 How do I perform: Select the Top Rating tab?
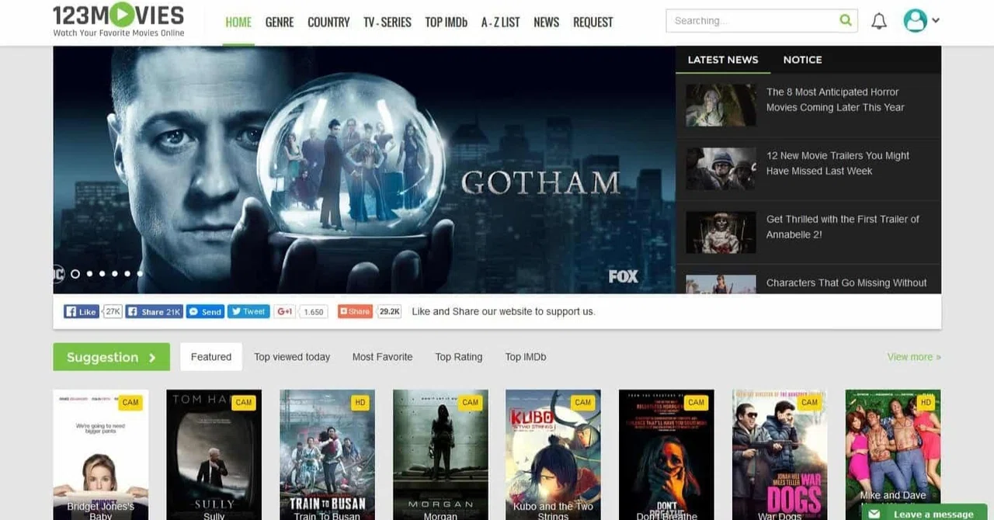click(459, 357)
